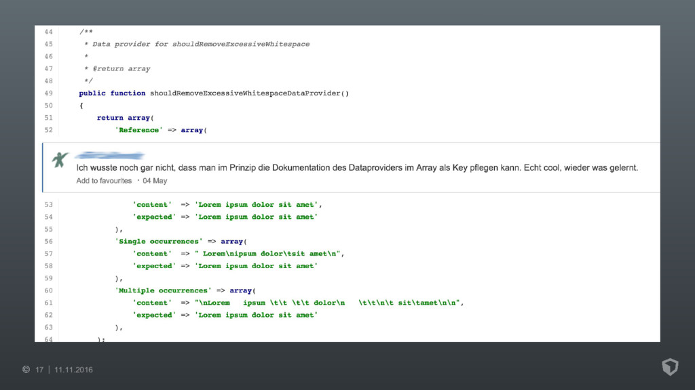The height and width of the screenshot is (390, 695).
Task: Click the German review comment text
Action: (357, 168)
